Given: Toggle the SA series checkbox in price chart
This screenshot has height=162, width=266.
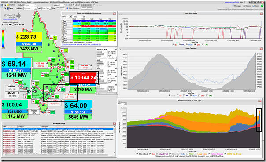Looking at the screenshot, I should pyautogui.click(x=174, y=45).
